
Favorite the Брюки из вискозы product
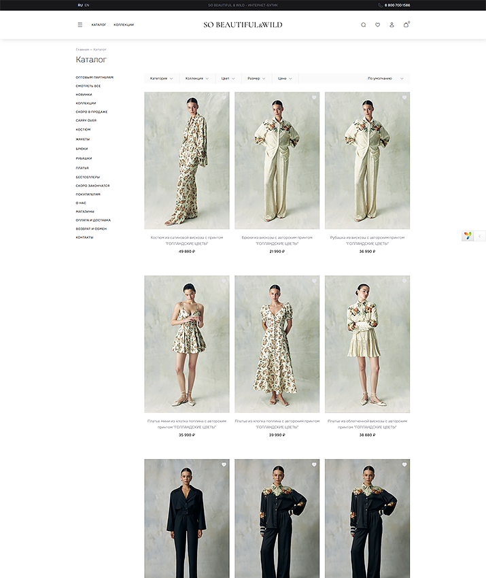(314, 98)
